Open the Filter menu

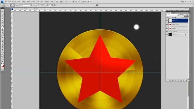tap(28, 2)
